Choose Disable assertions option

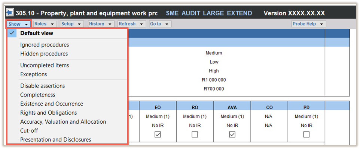[x=43, y=86]
